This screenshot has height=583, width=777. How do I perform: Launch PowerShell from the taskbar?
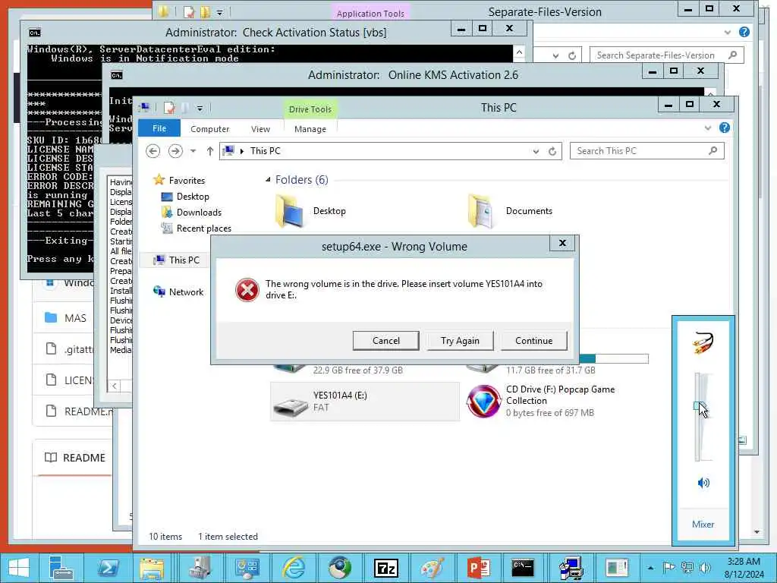point(108,568)
